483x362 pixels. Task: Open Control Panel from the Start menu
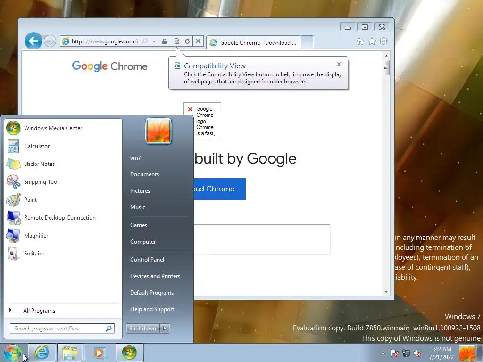(x=158, y=260)
